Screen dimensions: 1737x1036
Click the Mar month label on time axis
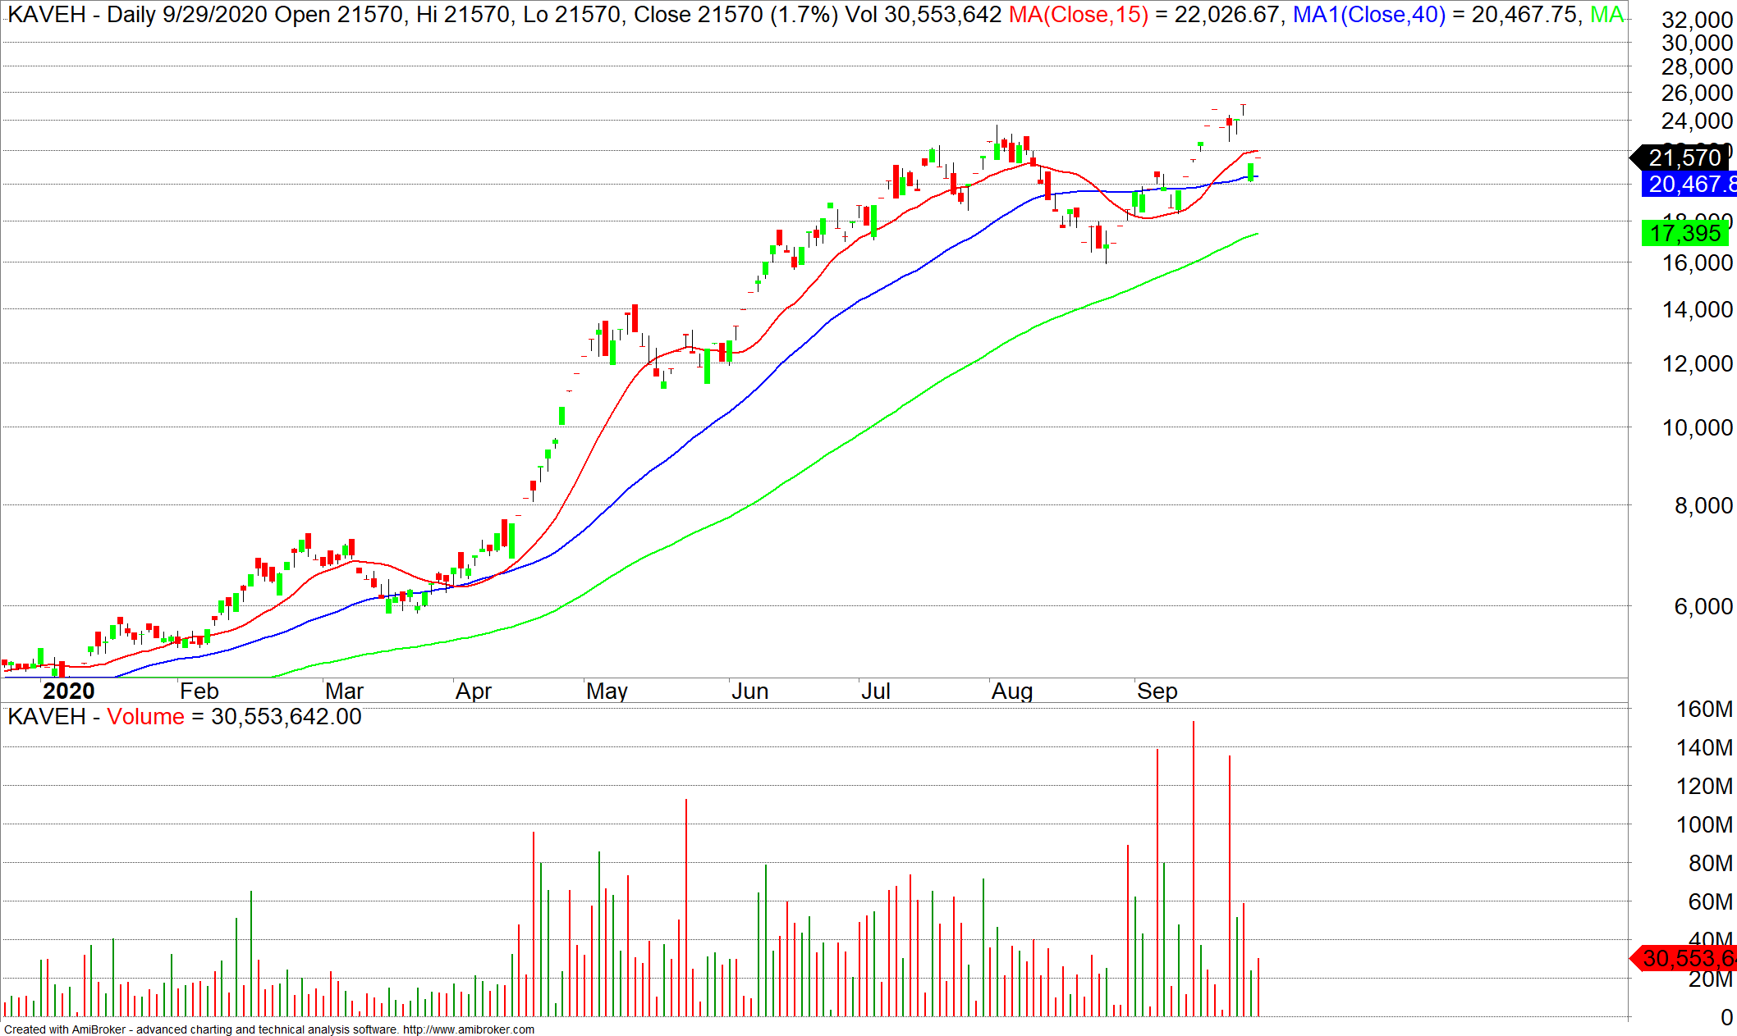pos(344,691)
